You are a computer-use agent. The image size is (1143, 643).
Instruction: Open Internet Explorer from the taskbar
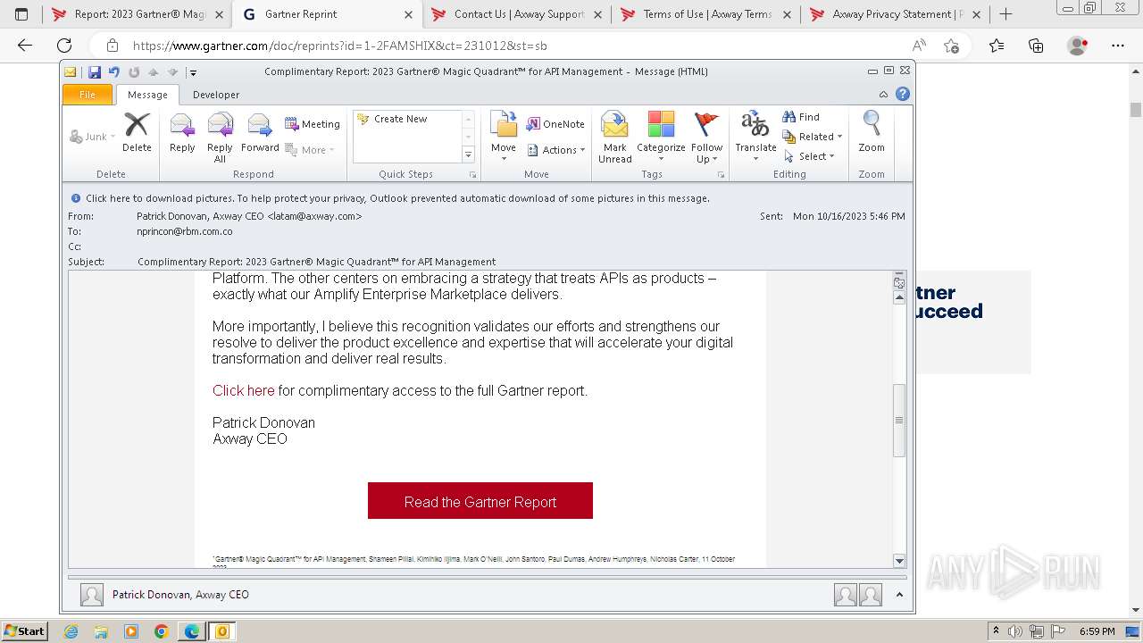[x=71, y=631]
